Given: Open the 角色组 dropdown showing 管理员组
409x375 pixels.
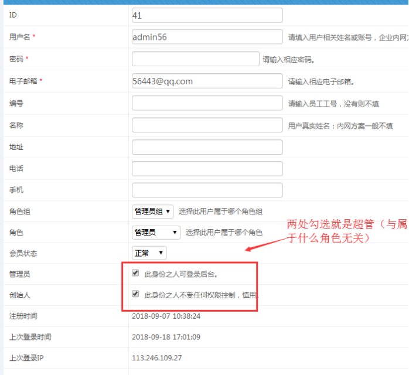Looking at the screenshot, I should pyautogui.click(x=152, y=211).
